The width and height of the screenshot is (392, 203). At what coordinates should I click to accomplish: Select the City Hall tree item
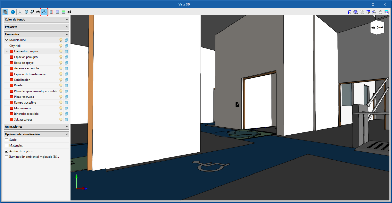tap(15, 46)
